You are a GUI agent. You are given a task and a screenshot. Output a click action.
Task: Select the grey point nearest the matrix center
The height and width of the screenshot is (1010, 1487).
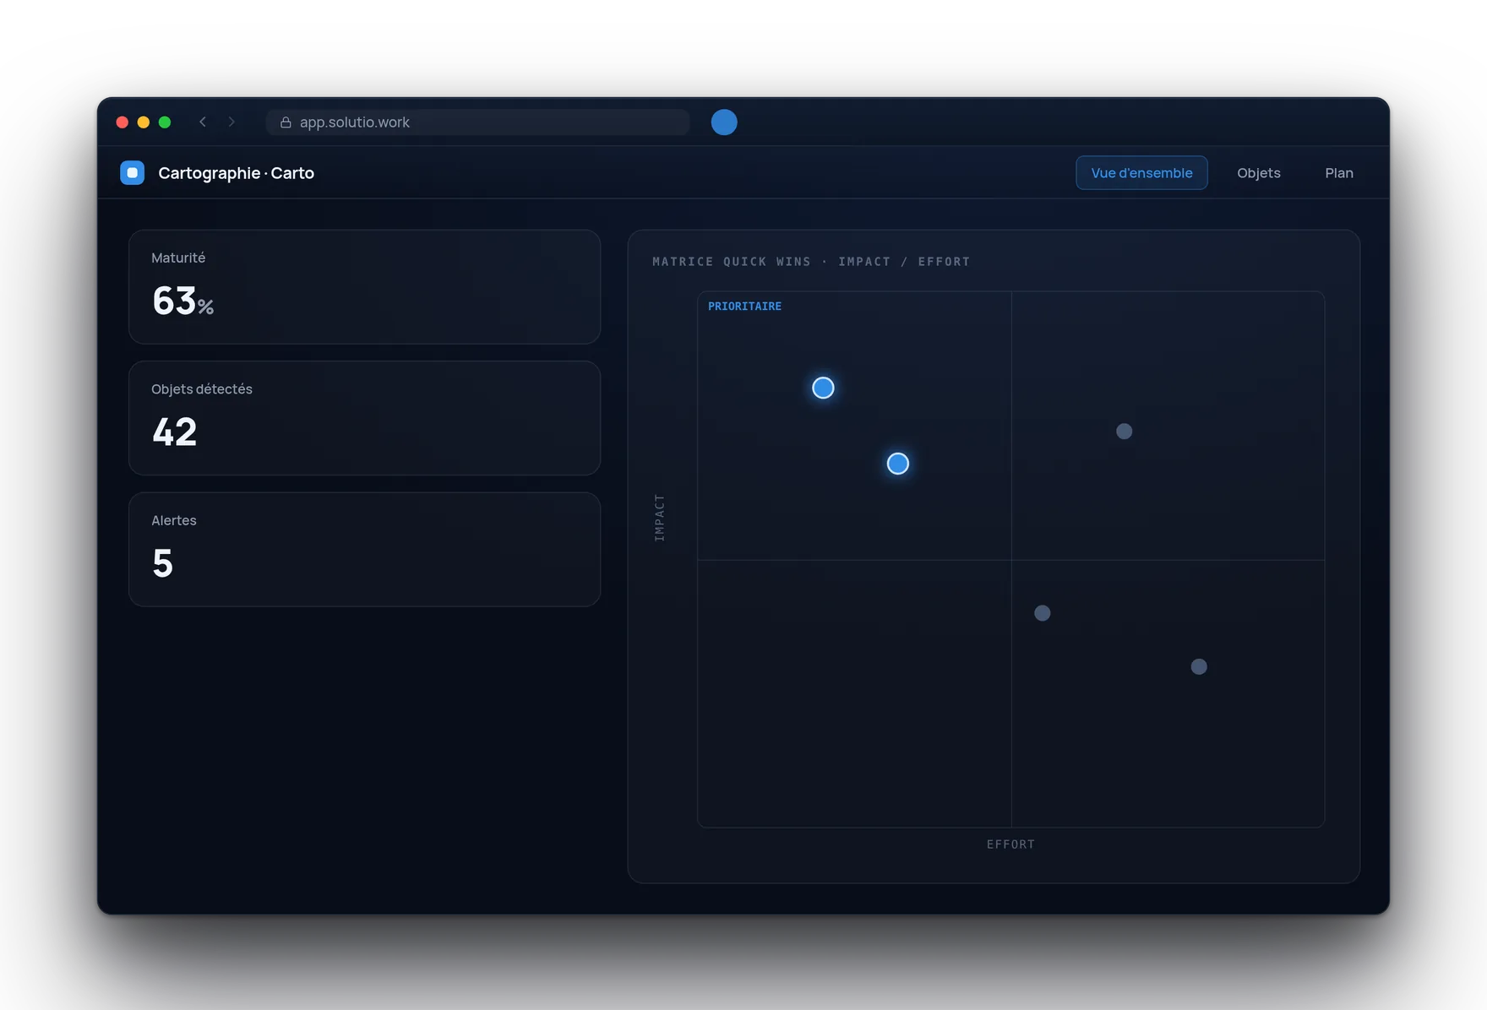[x=1043, y=613]
